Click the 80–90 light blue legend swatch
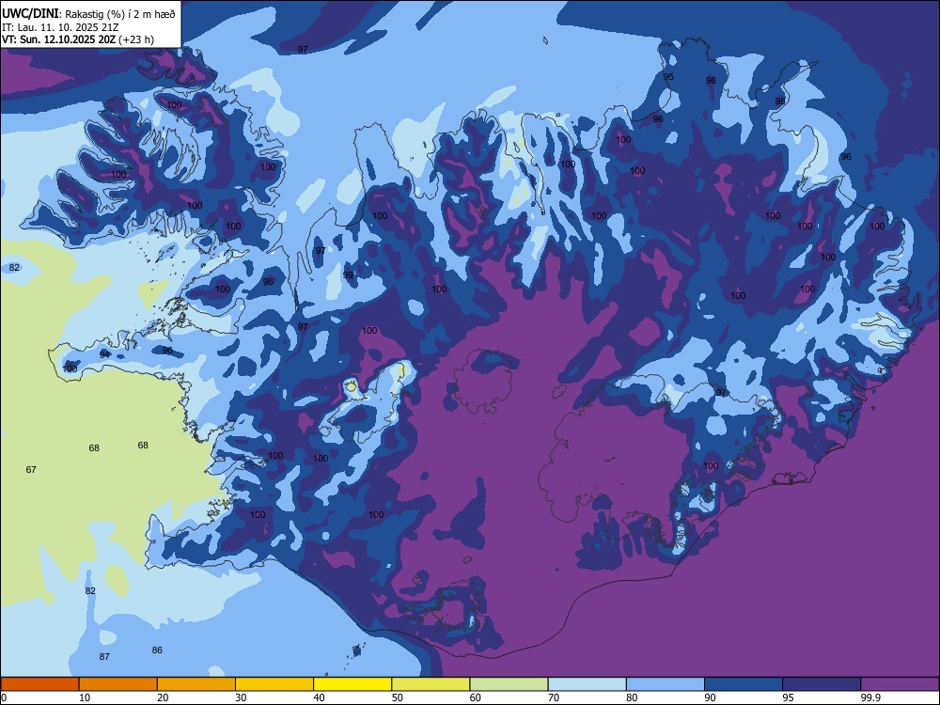Screen dimensions: 940x705 (x=666, y=684)
